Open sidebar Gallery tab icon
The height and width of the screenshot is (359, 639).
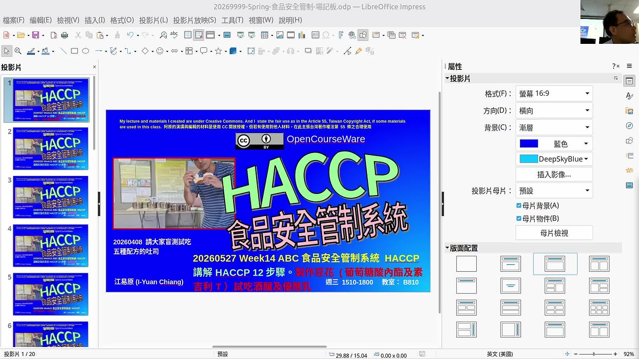(x=630, y=111)
